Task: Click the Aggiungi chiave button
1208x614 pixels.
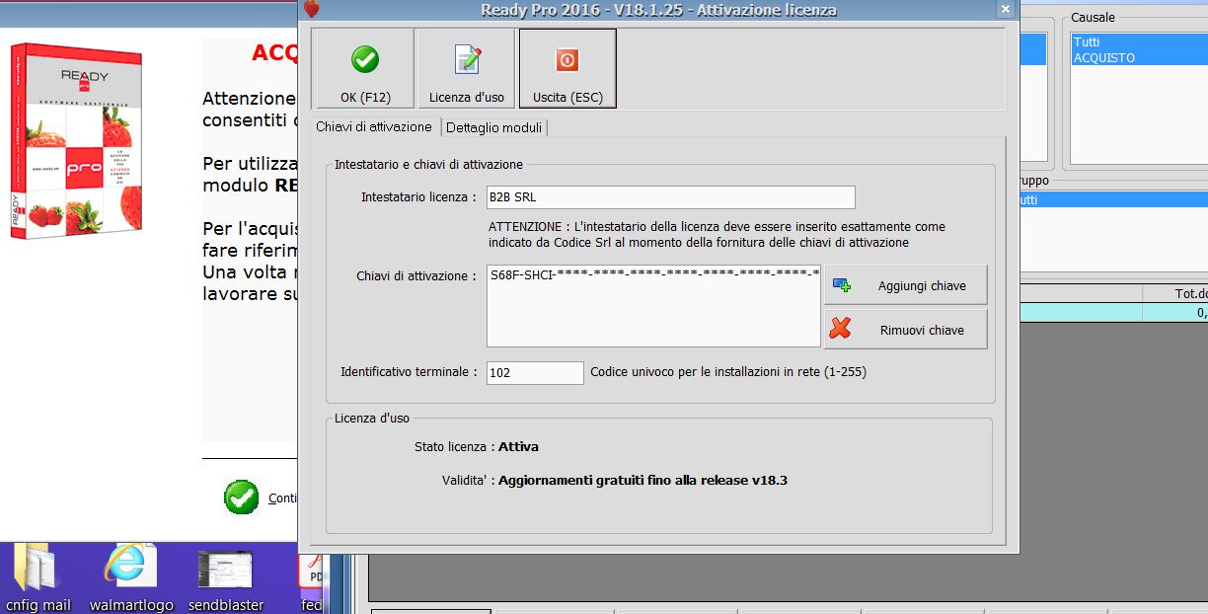Action: tap(905, 285)
